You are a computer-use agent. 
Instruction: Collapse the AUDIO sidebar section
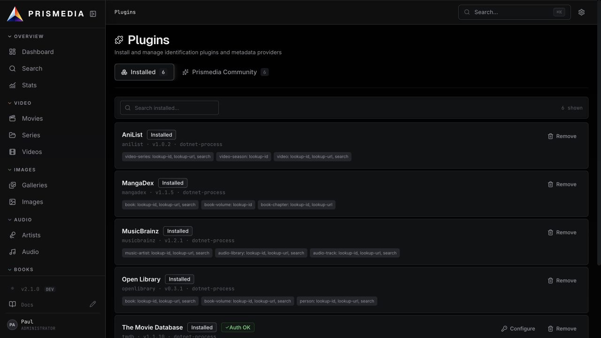20,220
